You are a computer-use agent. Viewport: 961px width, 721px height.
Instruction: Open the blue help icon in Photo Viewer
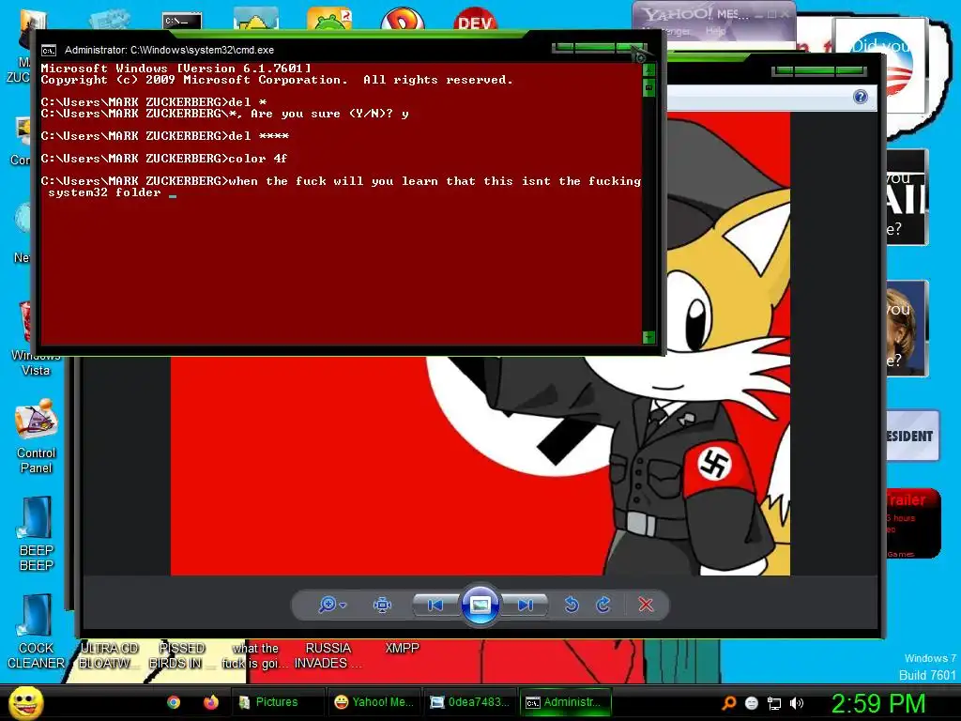861,97
